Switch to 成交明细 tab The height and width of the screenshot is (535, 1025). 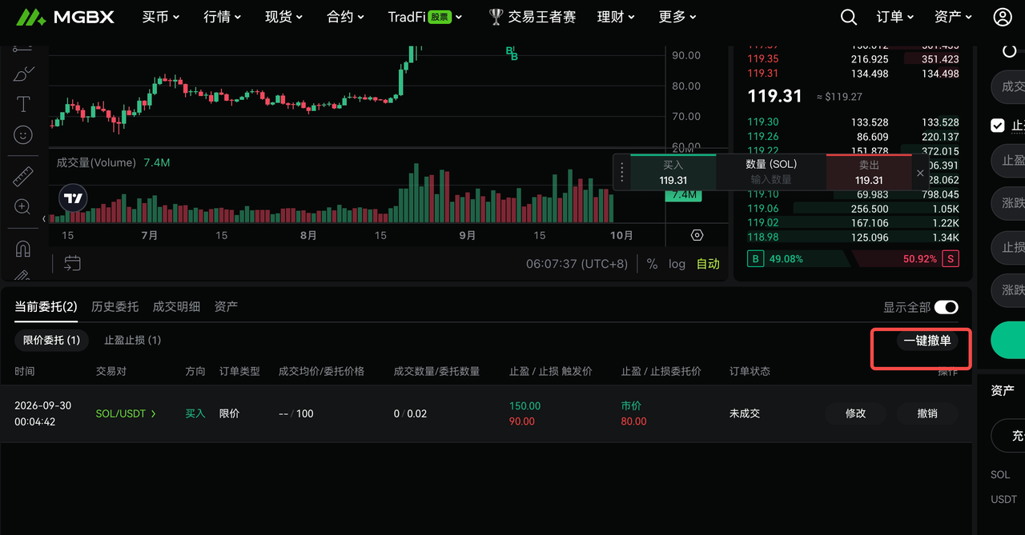coord(176,306)
